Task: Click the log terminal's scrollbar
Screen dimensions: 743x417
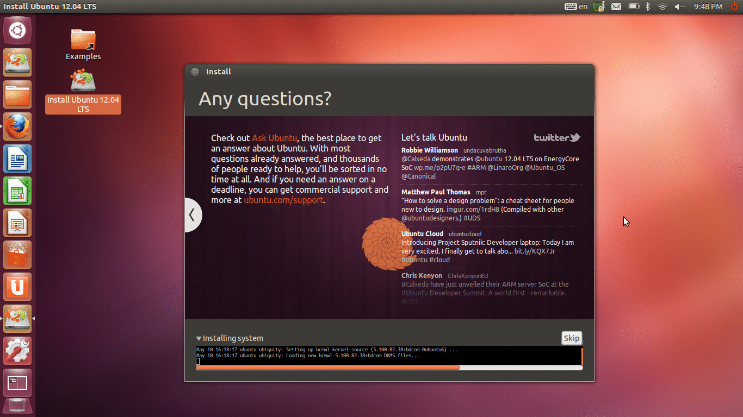Action: point(582,356)
